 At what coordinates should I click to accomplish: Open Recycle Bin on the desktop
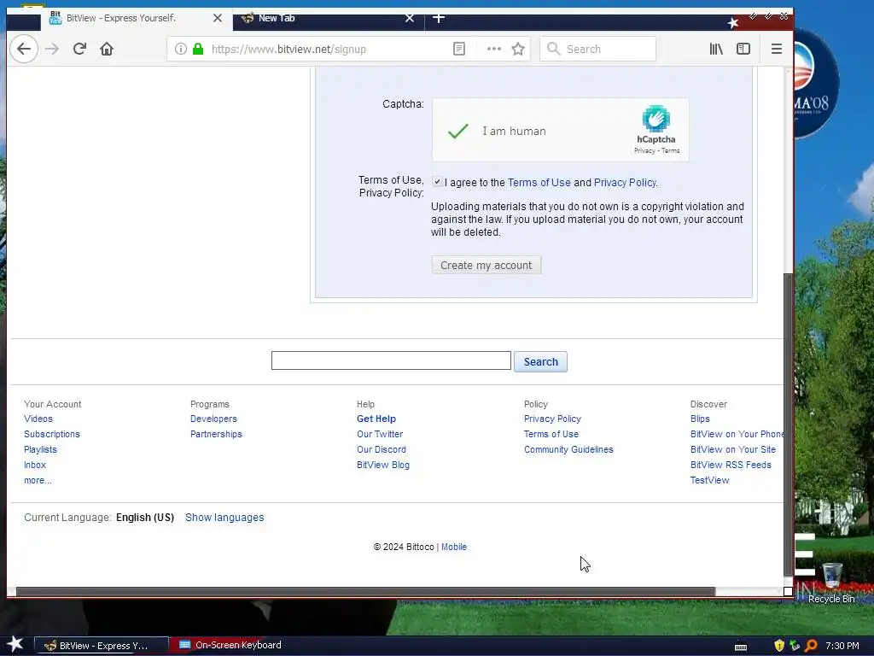point(831,583)
